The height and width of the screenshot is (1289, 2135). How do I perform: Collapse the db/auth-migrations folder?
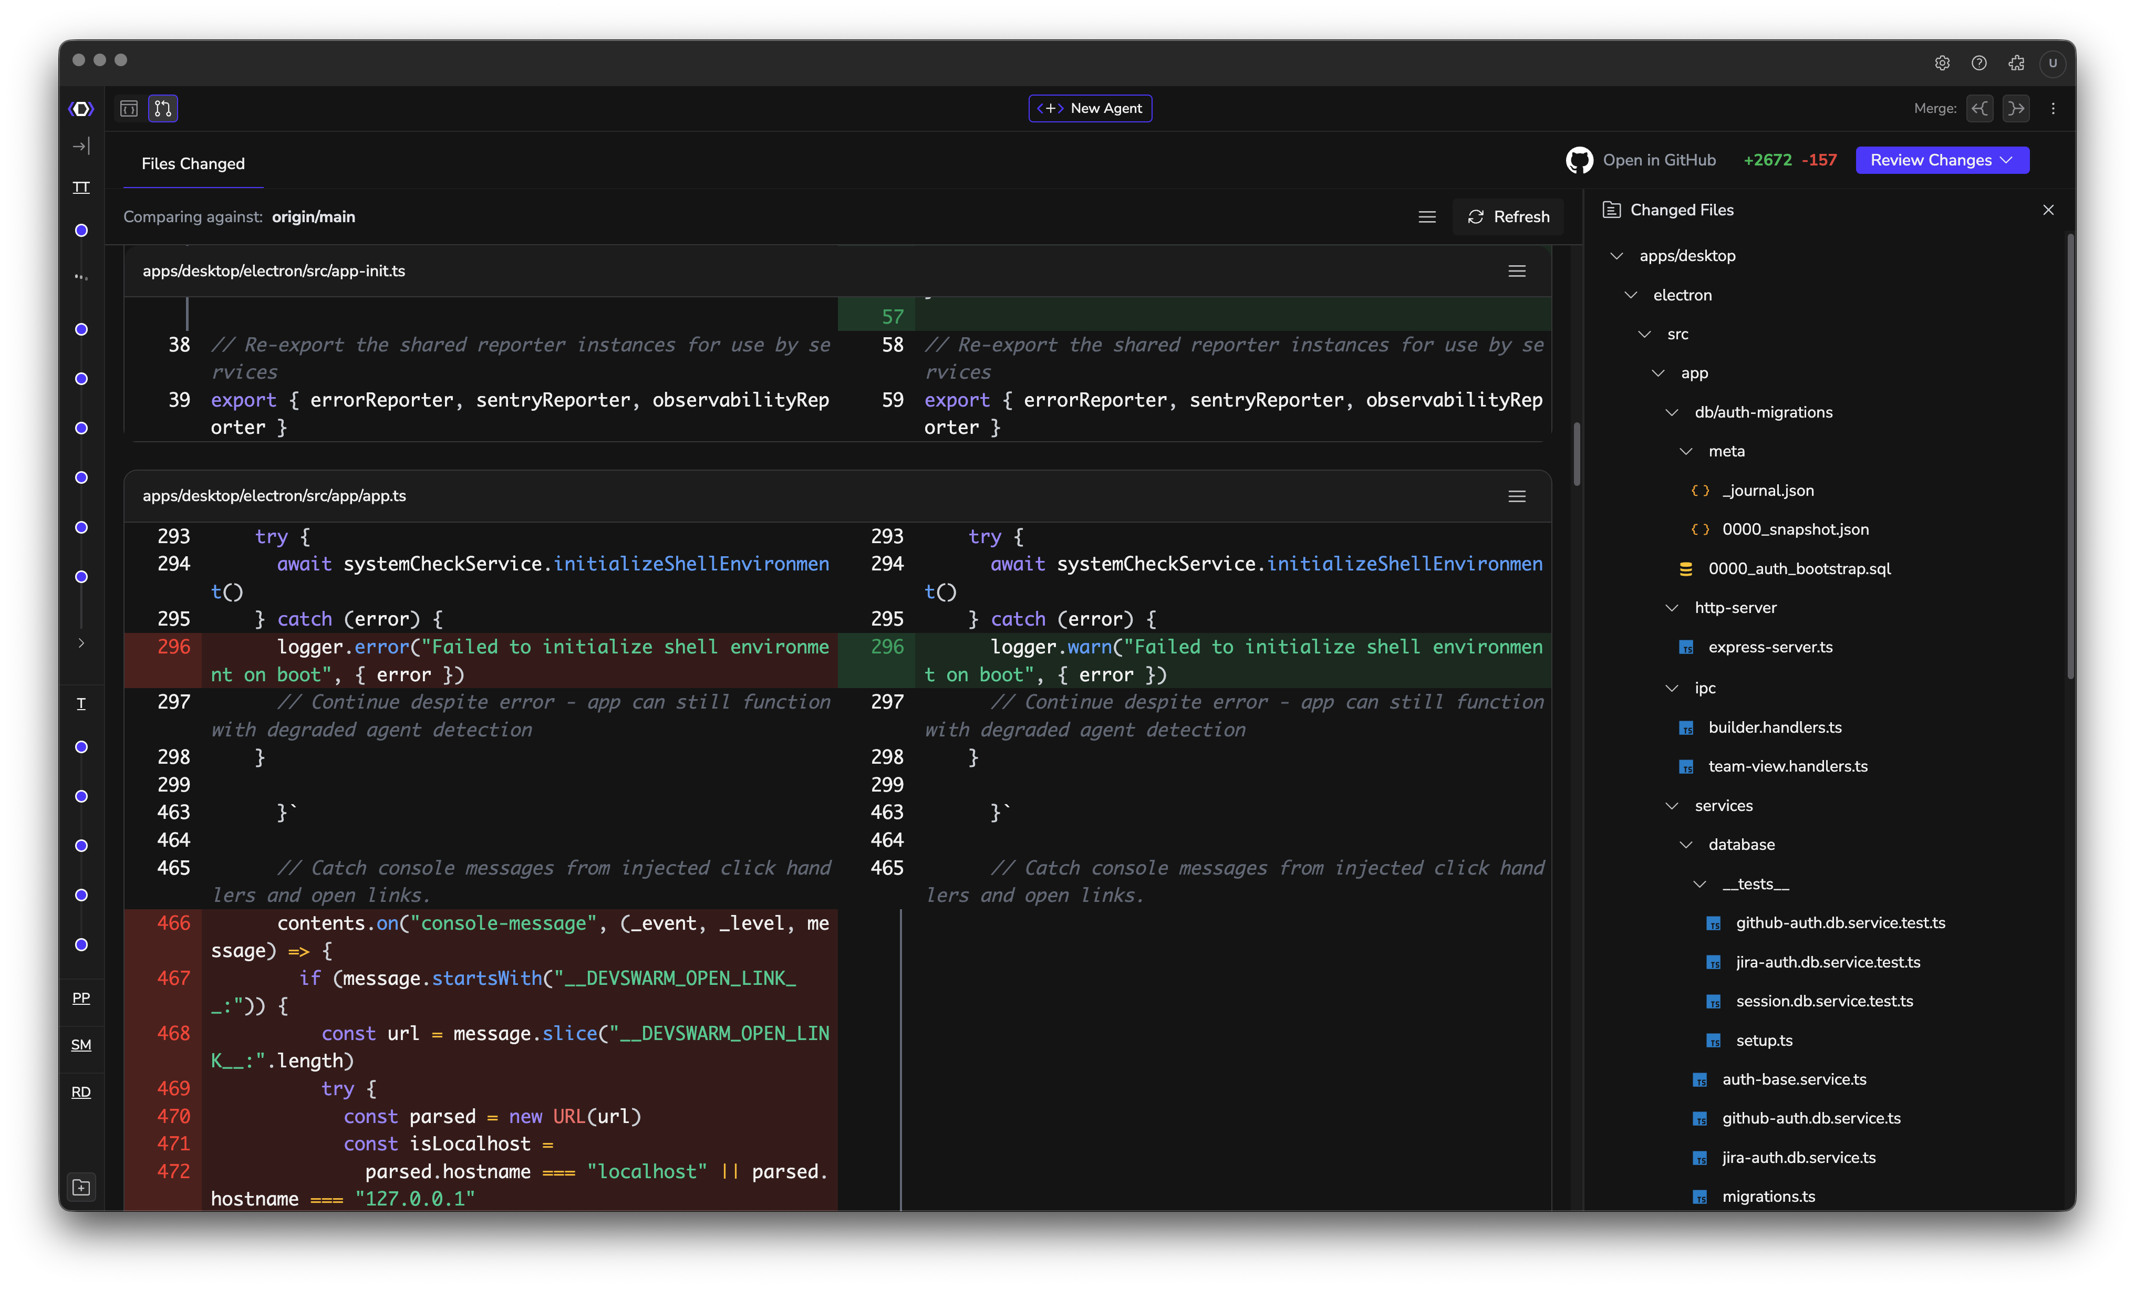tap(1672, 412)
